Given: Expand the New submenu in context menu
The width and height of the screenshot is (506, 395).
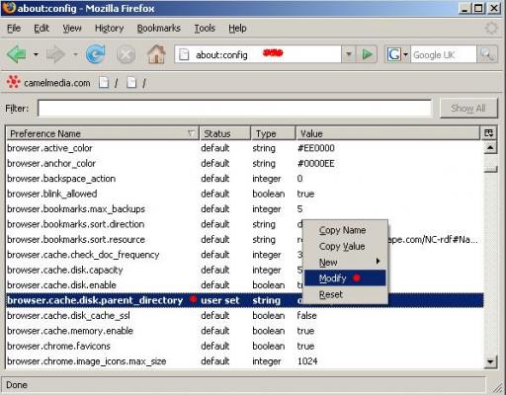Looking at the screenshot, I should click(345, 263).
